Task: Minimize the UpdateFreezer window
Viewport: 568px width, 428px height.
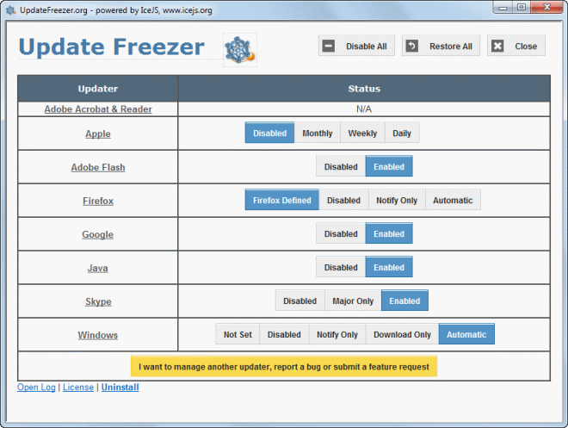Action: (x=503, y=7)
